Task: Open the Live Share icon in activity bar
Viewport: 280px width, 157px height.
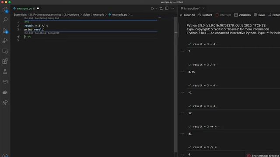Action: pyautogui.click(x=5, y=102)
